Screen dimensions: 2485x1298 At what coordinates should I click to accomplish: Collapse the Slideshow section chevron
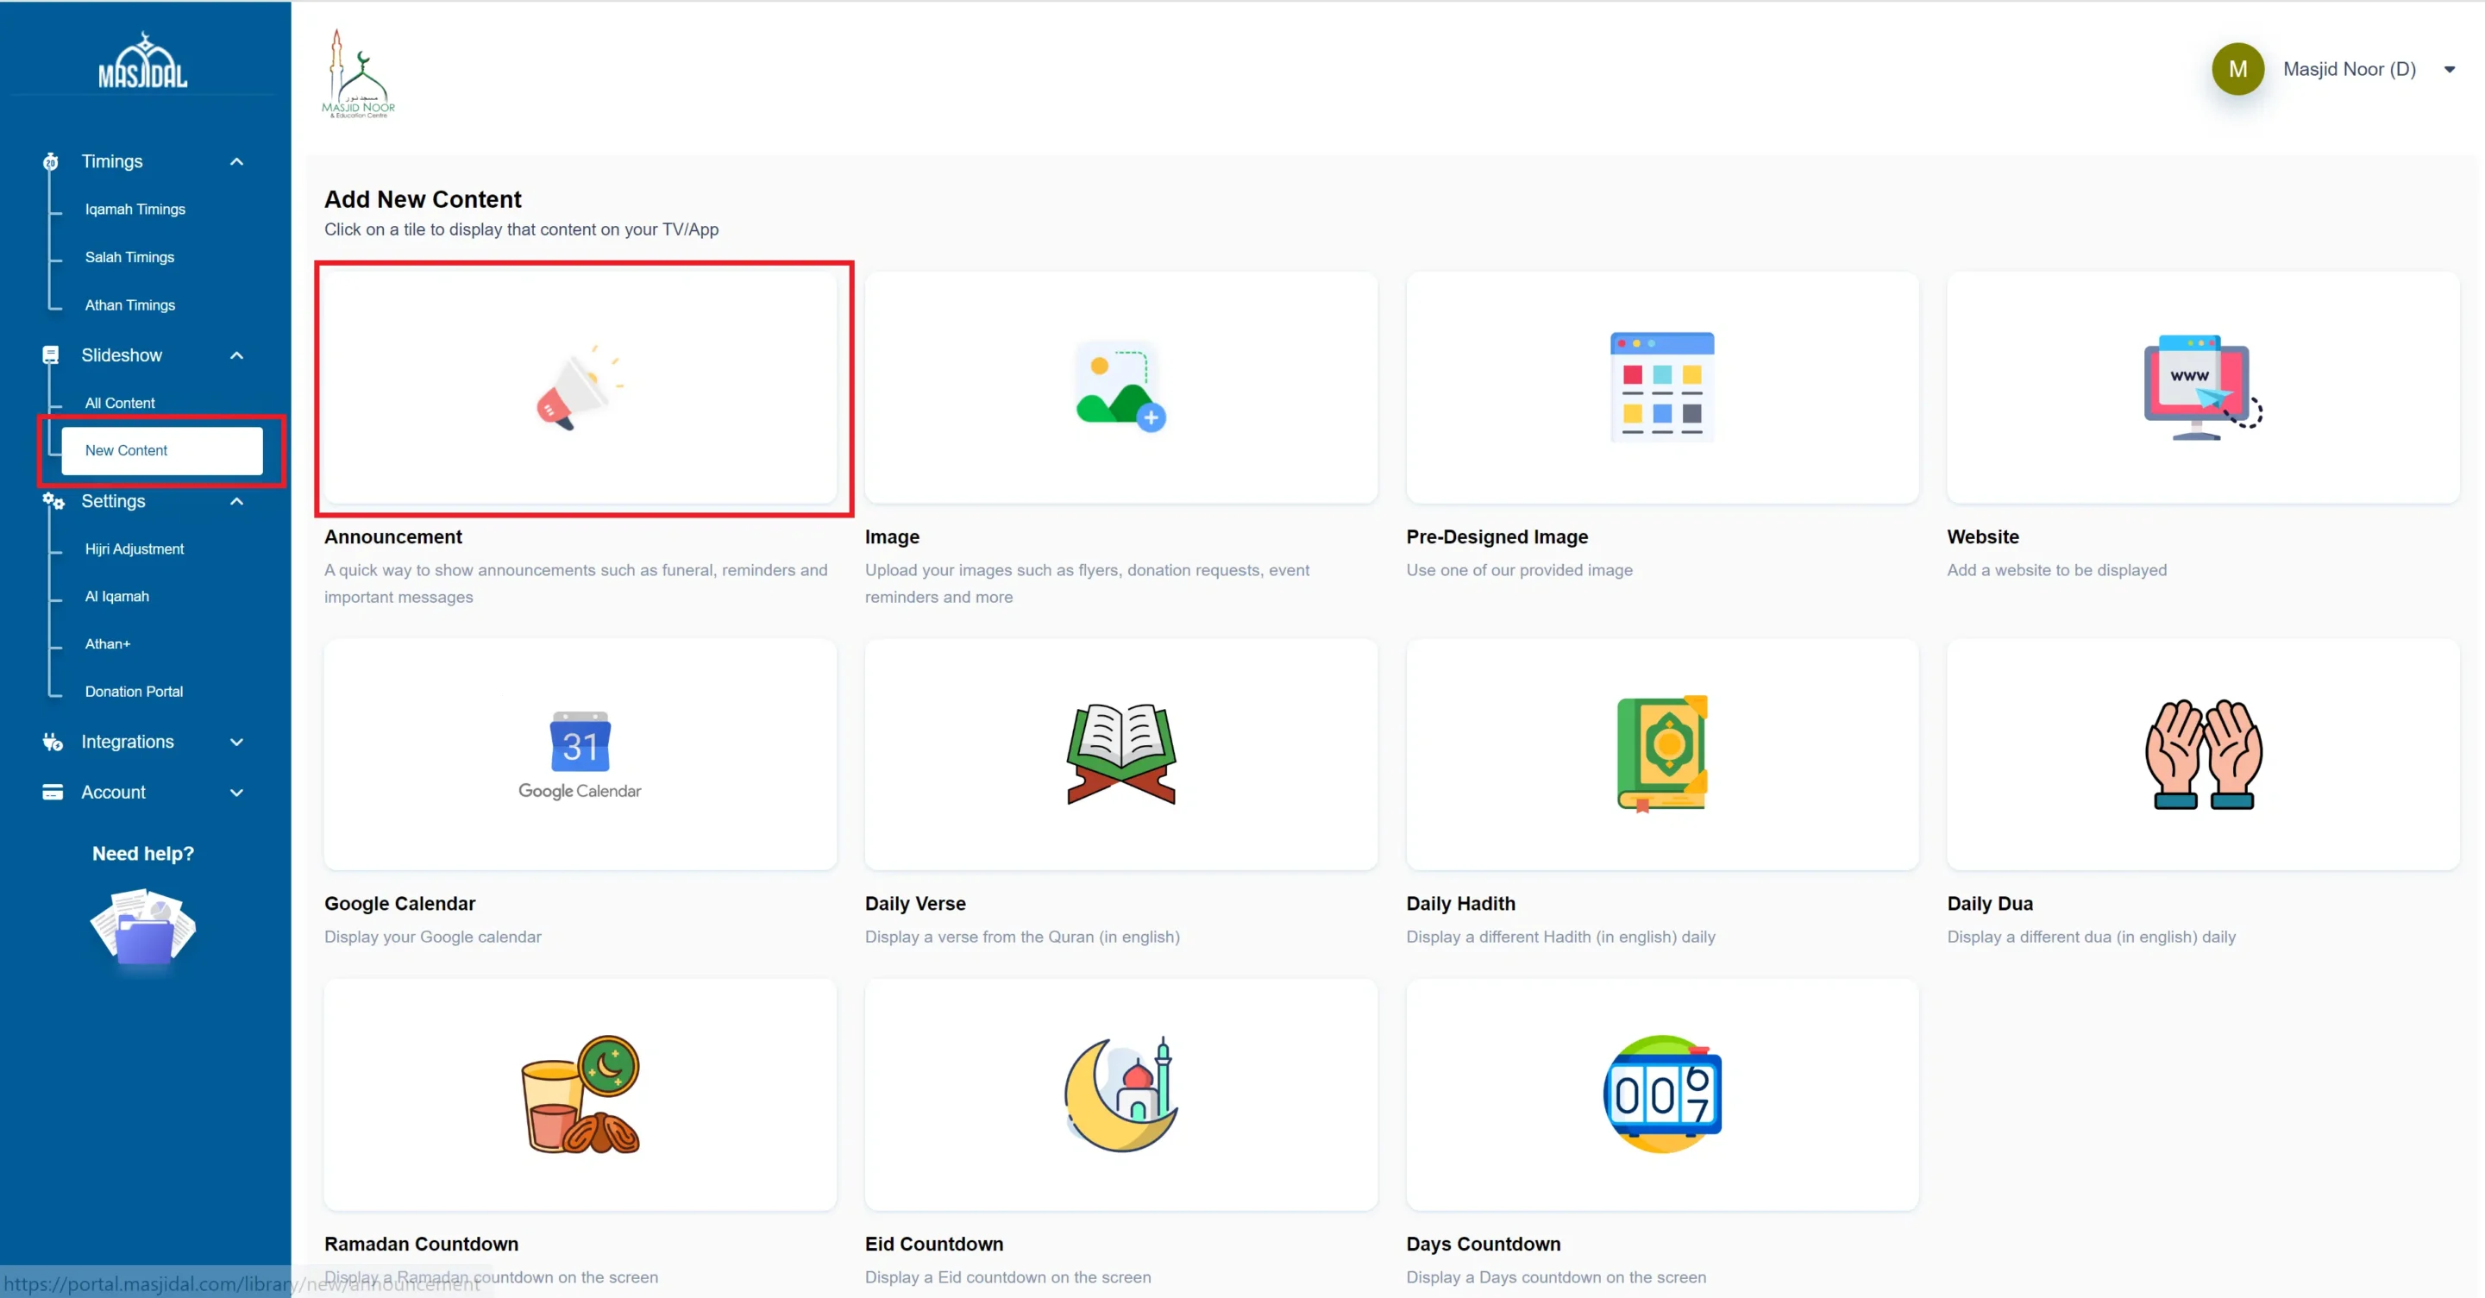pyautogui.click(x=236, y=354)
